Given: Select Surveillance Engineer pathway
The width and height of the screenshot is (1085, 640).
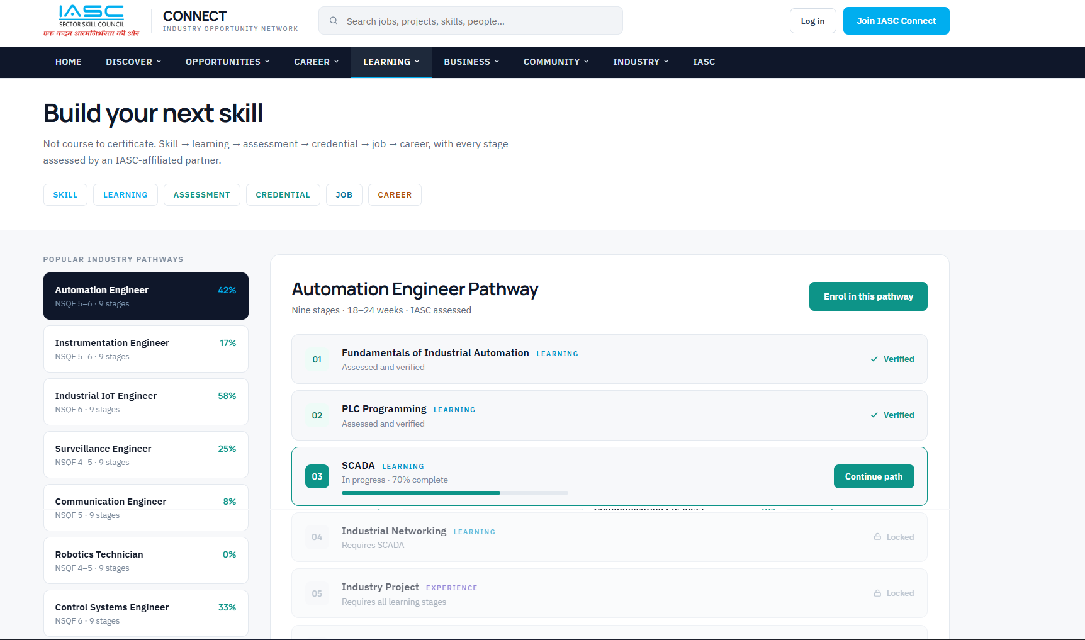Looking at the screenshot, I should click(146, 454).
